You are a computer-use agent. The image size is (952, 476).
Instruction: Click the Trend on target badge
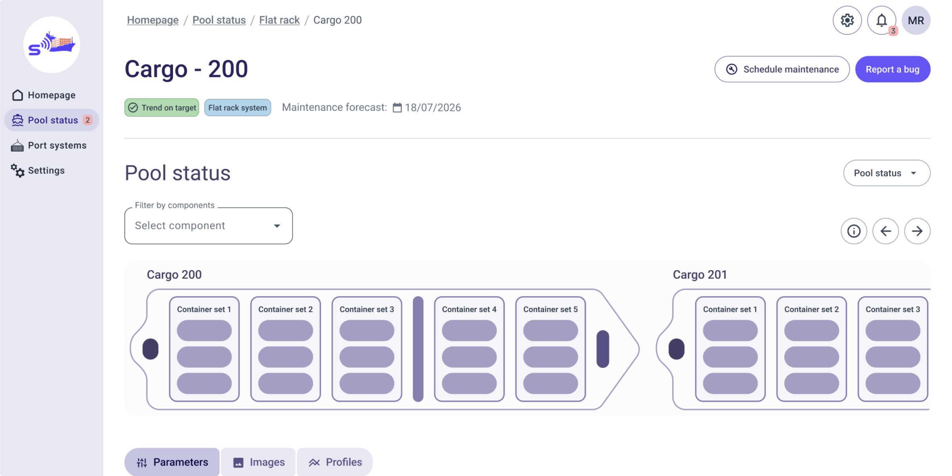162,108
